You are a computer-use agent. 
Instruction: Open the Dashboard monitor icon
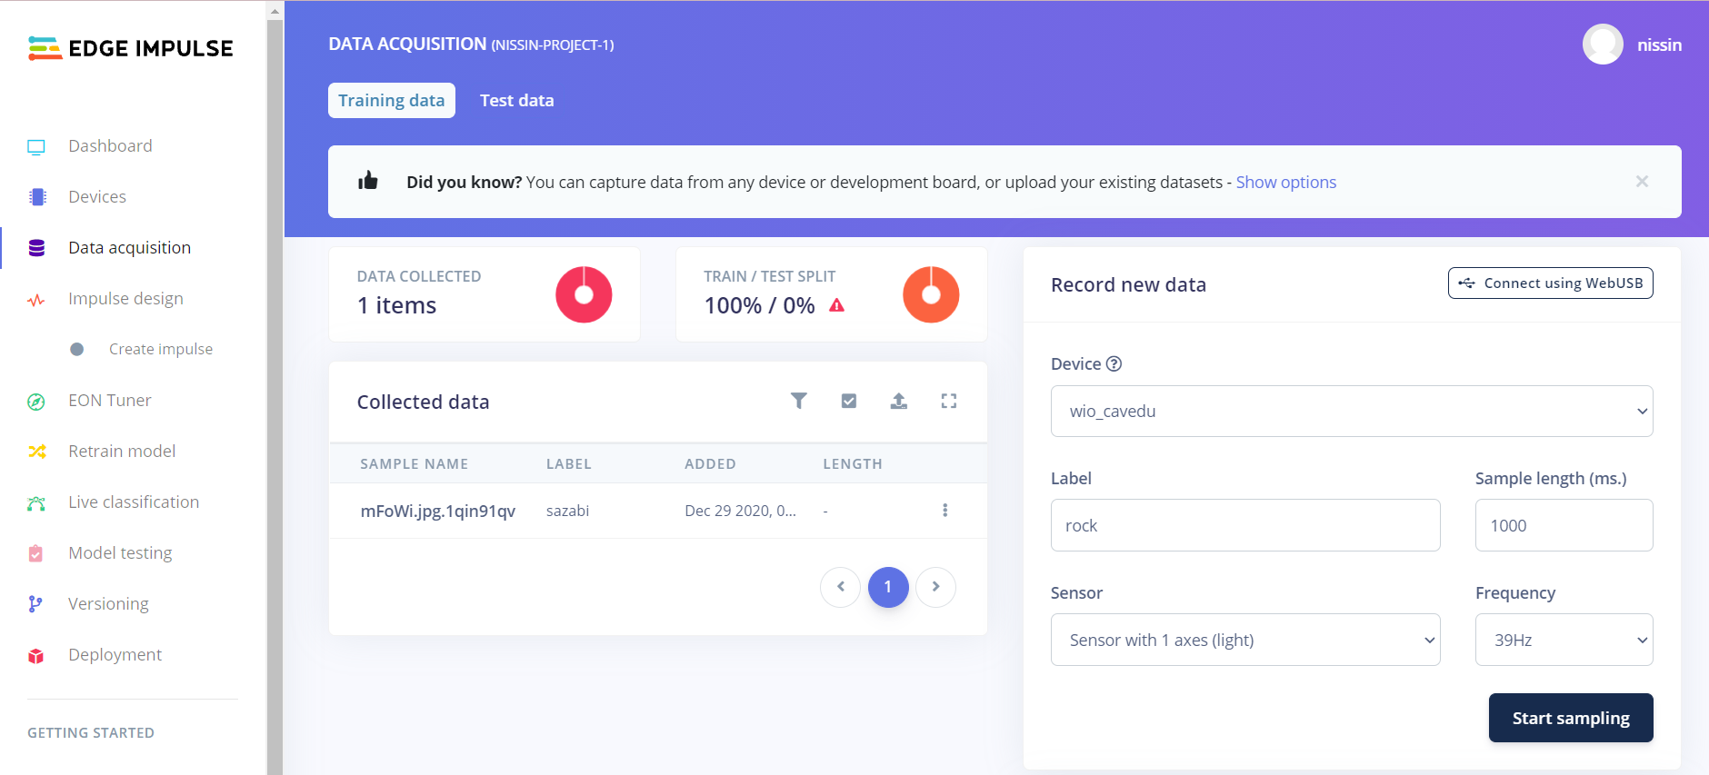pos(36,146)
